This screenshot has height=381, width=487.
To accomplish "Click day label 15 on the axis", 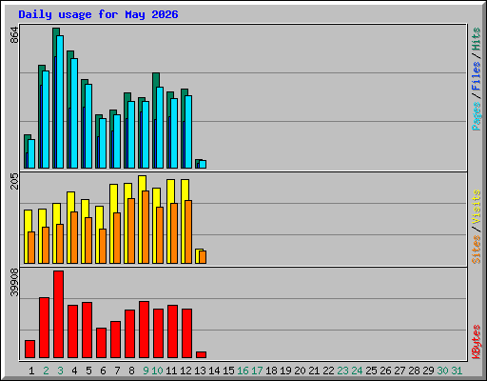I will tap(228, 371).
